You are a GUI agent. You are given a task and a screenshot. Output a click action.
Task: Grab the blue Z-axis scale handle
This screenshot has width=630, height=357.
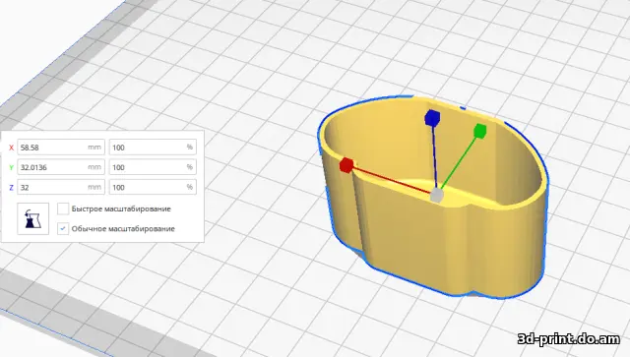coord(432,118)
